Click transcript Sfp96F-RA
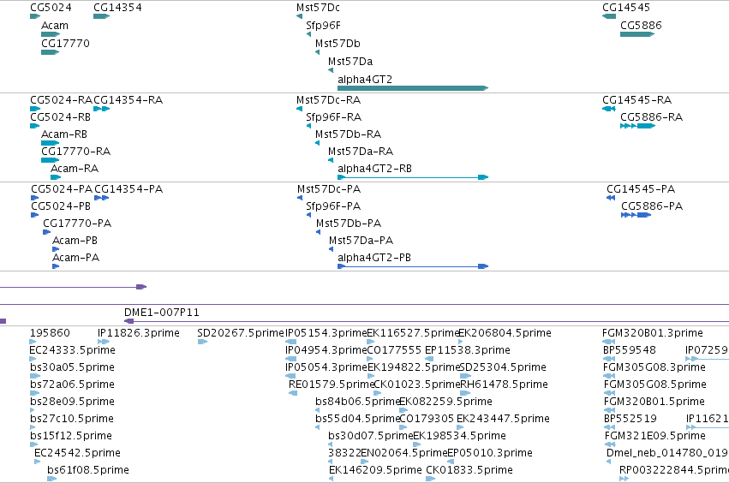729x483 pixels. 333,117
